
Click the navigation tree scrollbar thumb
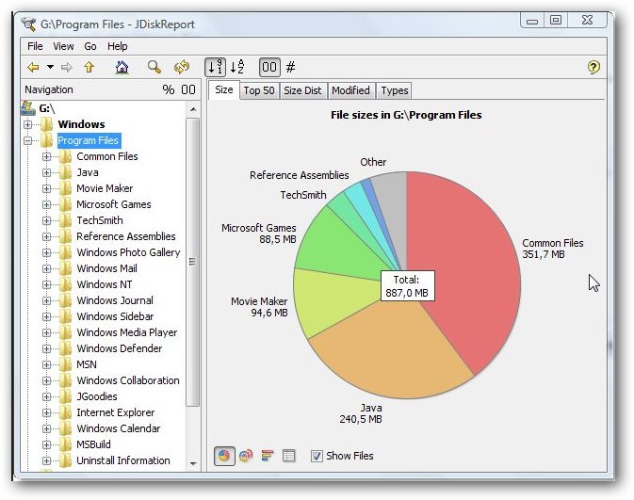tap(193, 262)
